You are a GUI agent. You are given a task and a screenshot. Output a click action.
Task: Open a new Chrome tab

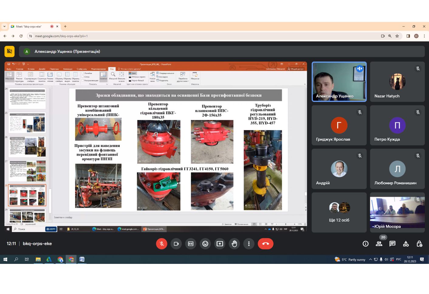pos(65,26)
